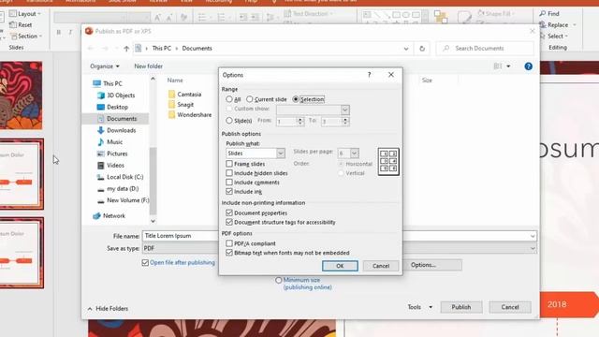Click OK in the Options dialog
Screen dimensions: 599x337
coord(340,266)
